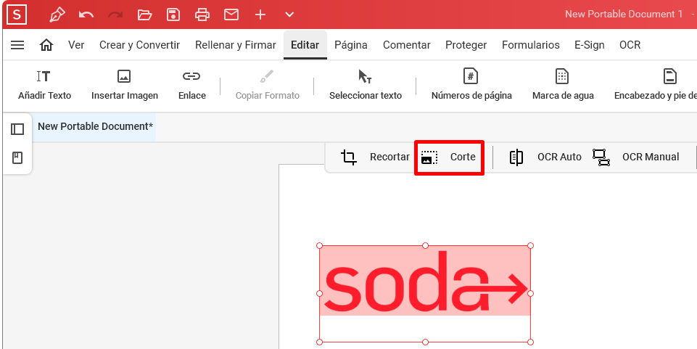Choose Añadir Texto tool
697x349 pixels.
click(x=44, y=85)
